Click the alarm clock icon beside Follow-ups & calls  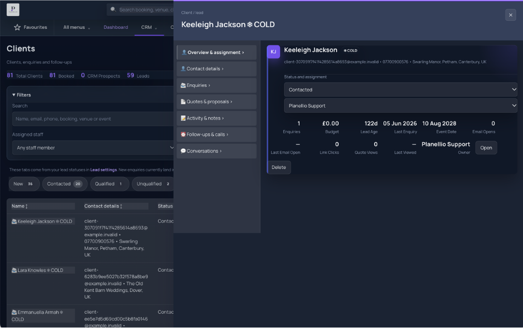pos(183,134)
